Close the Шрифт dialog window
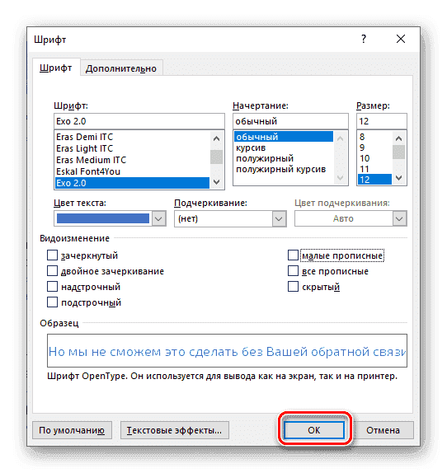Viewport: 447px width, 473px height. (401, 39)
